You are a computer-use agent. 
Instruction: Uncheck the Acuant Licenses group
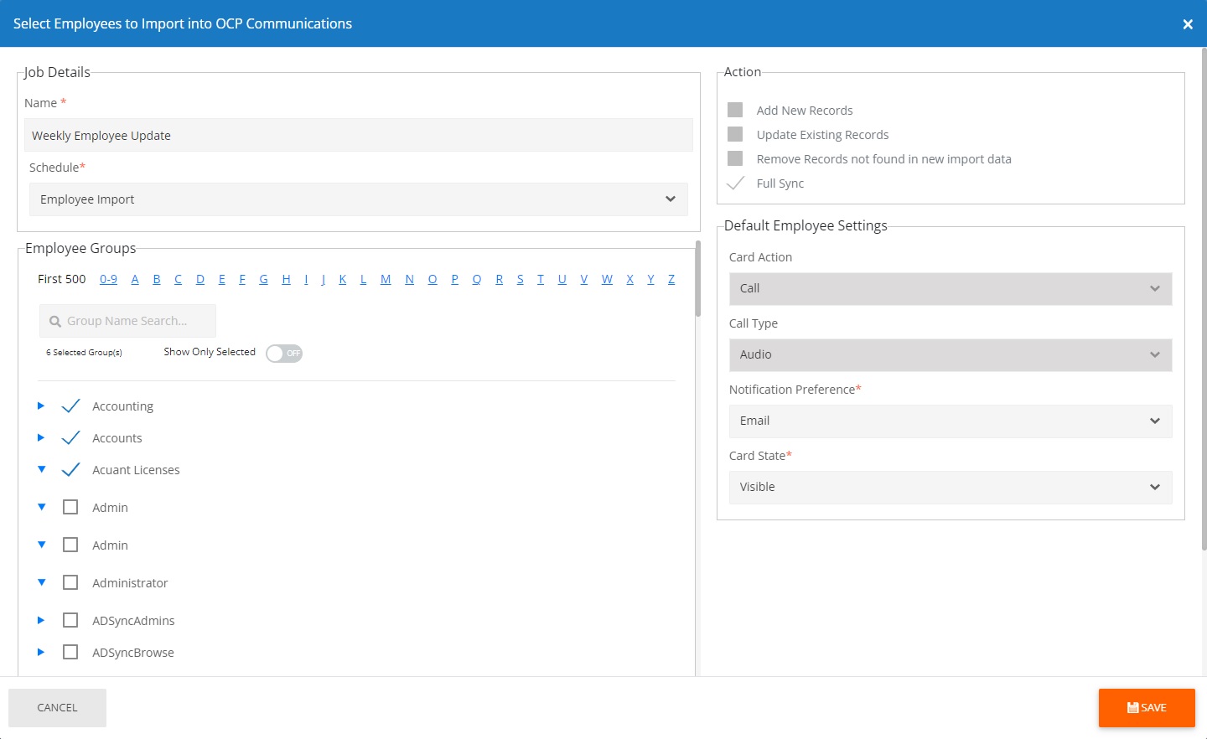(x=70, y=469)
